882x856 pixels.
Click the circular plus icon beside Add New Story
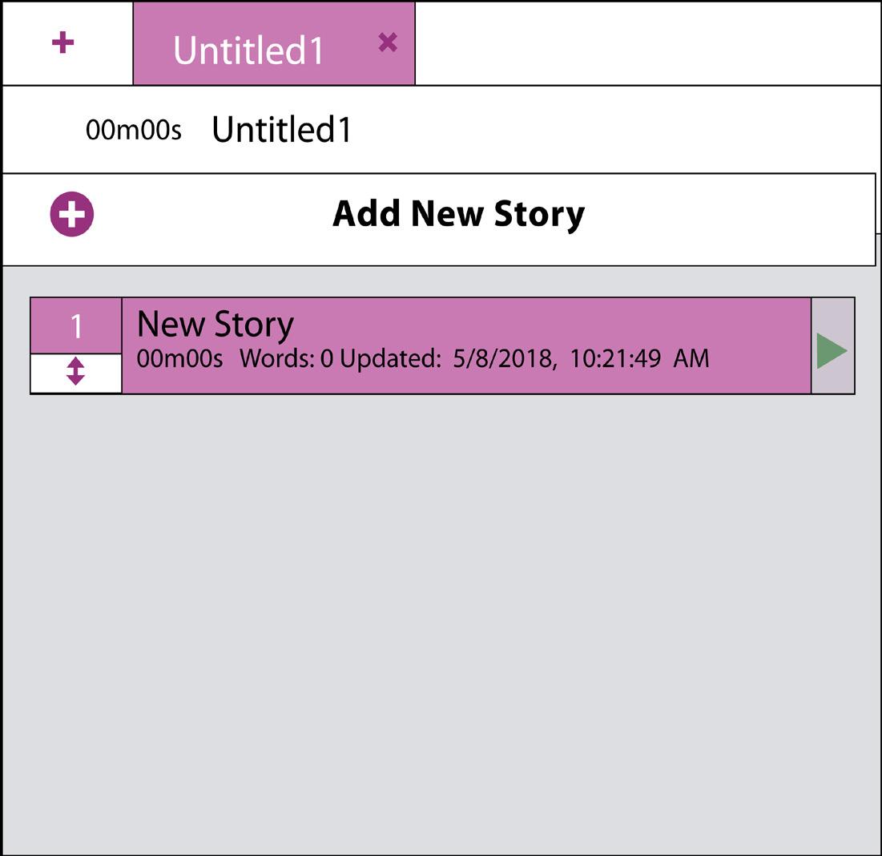(x=72, y=214)
